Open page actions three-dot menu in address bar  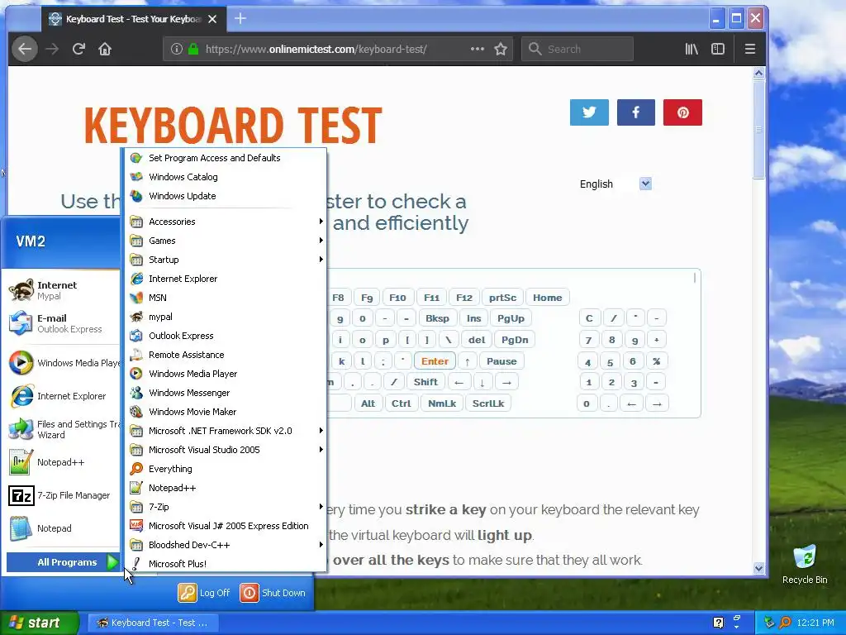pos(477,49)
